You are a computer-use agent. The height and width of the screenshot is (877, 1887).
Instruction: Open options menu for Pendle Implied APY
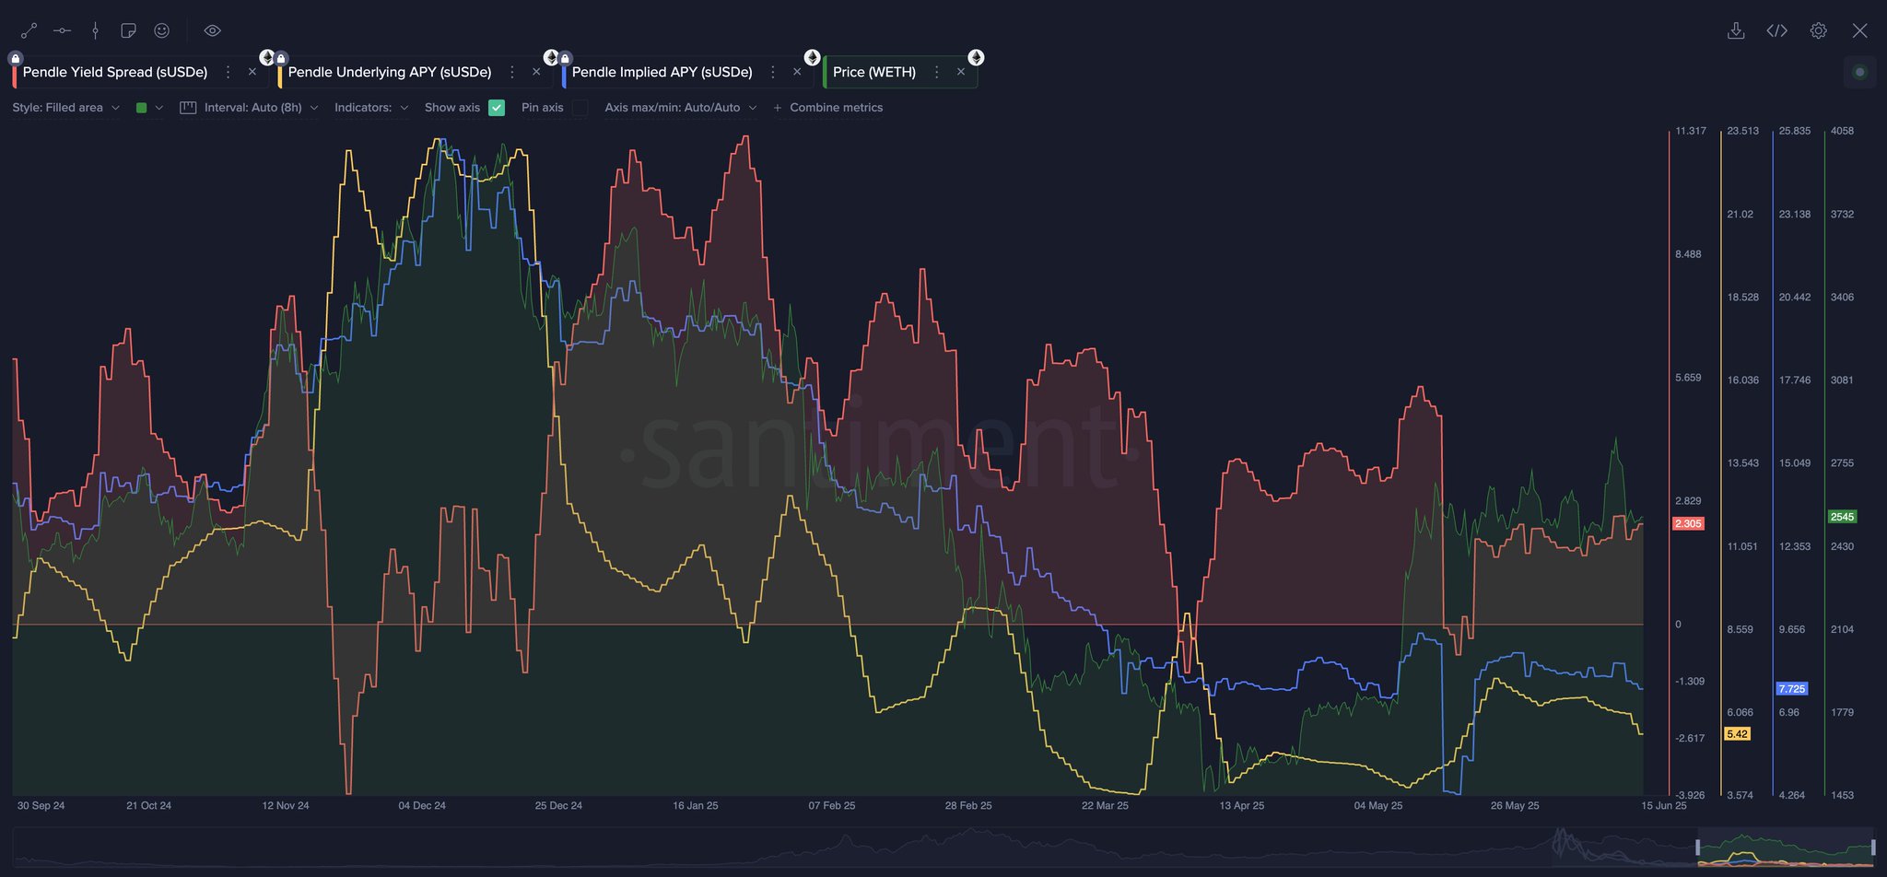[772, 72]
